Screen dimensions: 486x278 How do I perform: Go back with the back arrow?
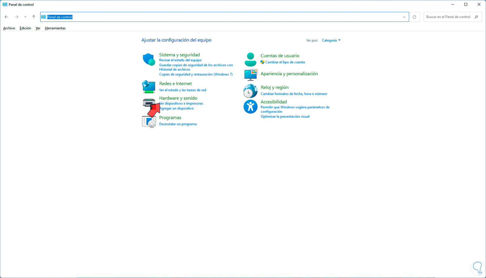pyautogui.click(x=6, y=17)
